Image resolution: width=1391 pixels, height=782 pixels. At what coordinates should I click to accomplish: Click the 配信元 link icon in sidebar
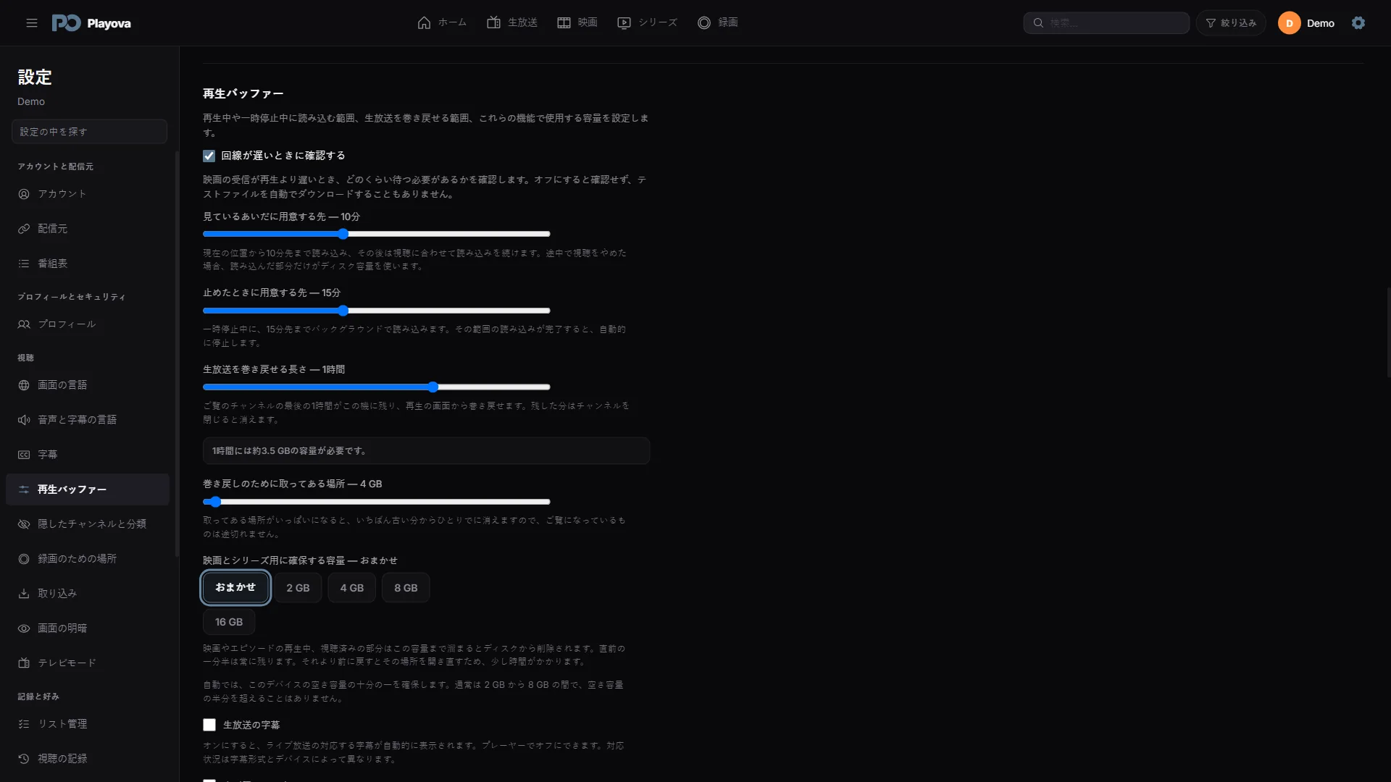(x=24, y=229)
